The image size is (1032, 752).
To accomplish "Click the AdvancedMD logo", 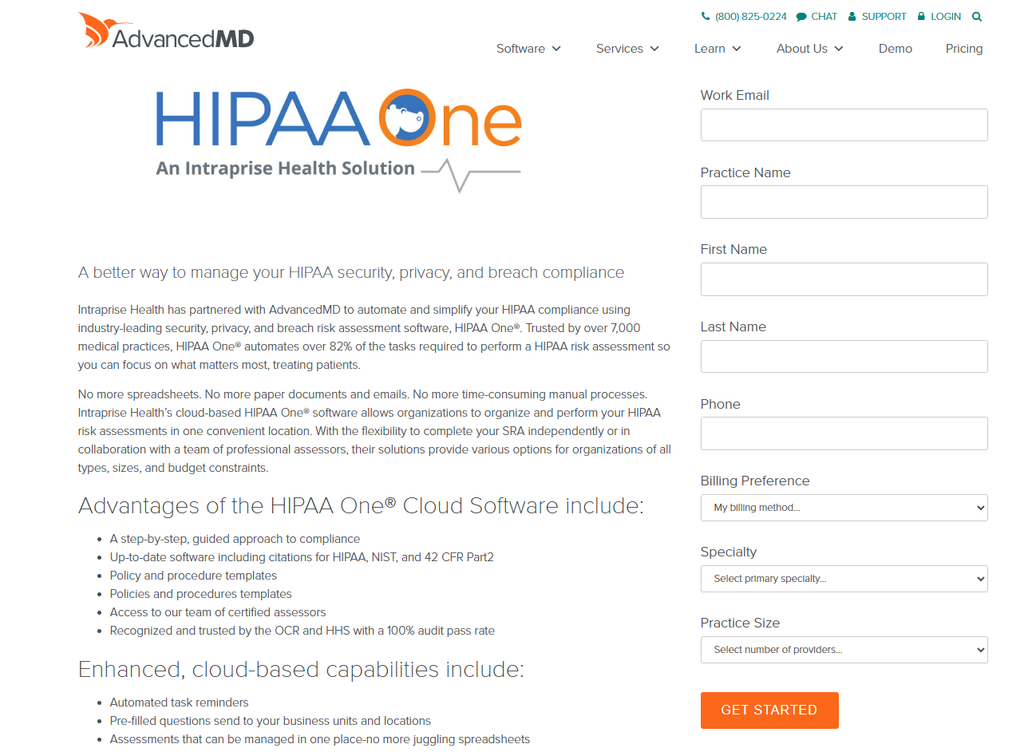I will tap(166, 32).
